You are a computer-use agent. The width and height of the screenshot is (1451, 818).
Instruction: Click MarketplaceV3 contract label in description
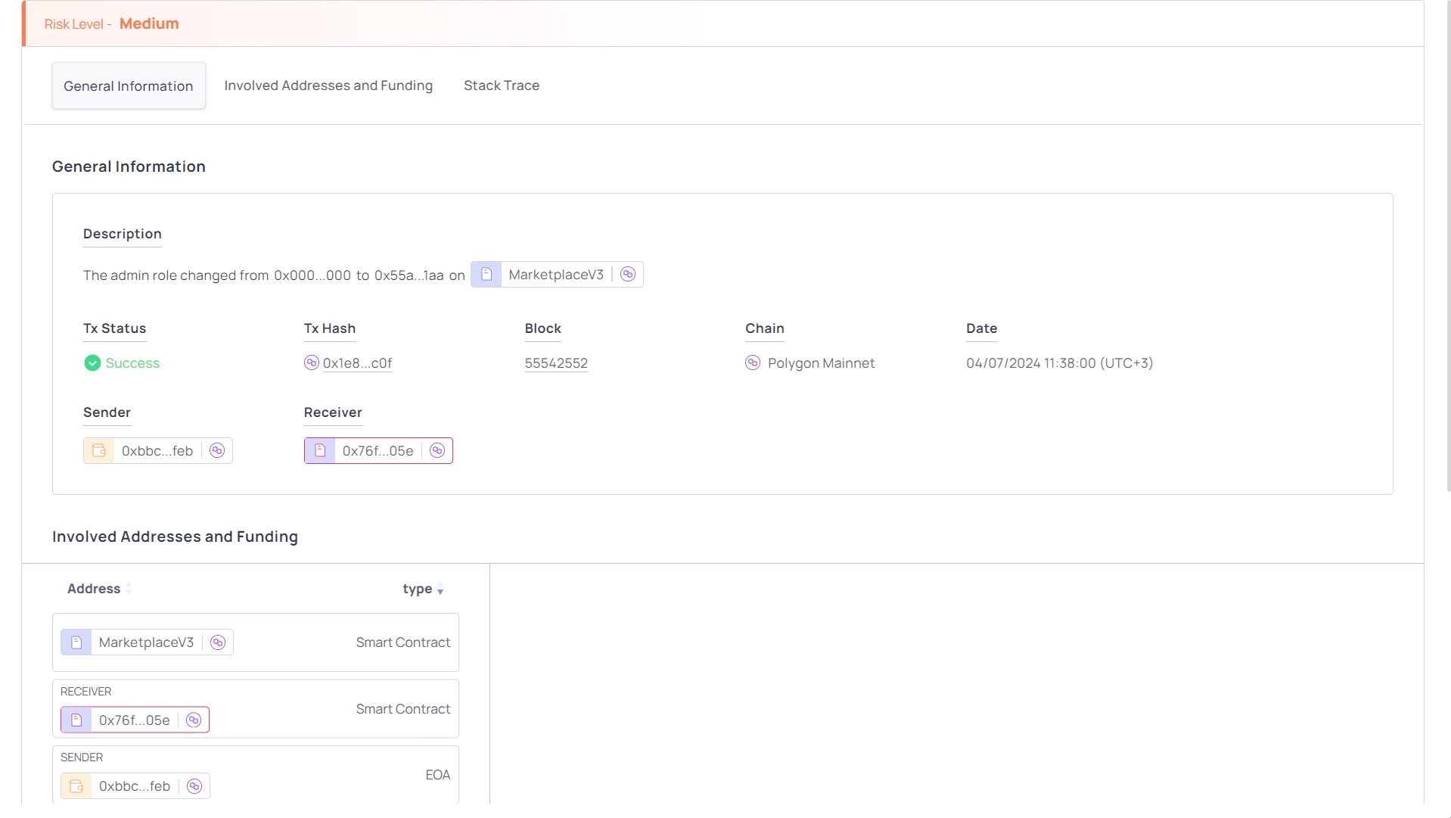click(555, 275)
